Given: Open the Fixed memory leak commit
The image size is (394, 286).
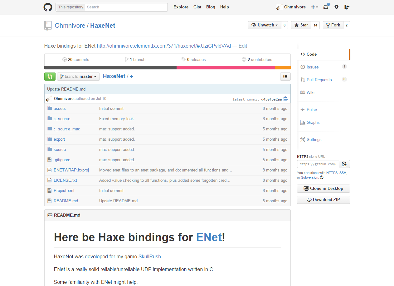Looking at the screenshot, I should pos(116,119).
